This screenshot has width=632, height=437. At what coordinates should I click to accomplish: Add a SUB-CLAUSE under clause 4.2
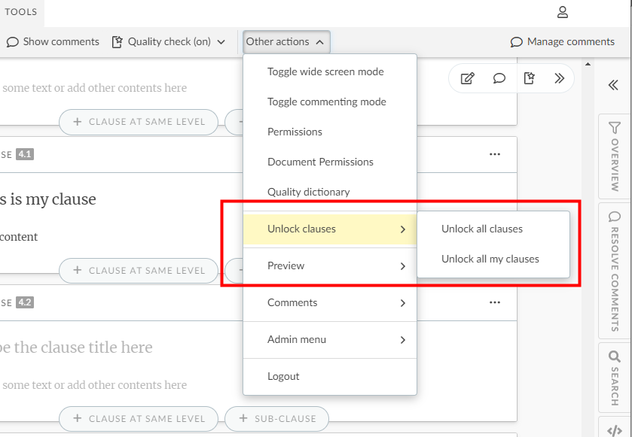tap(277, 419)
